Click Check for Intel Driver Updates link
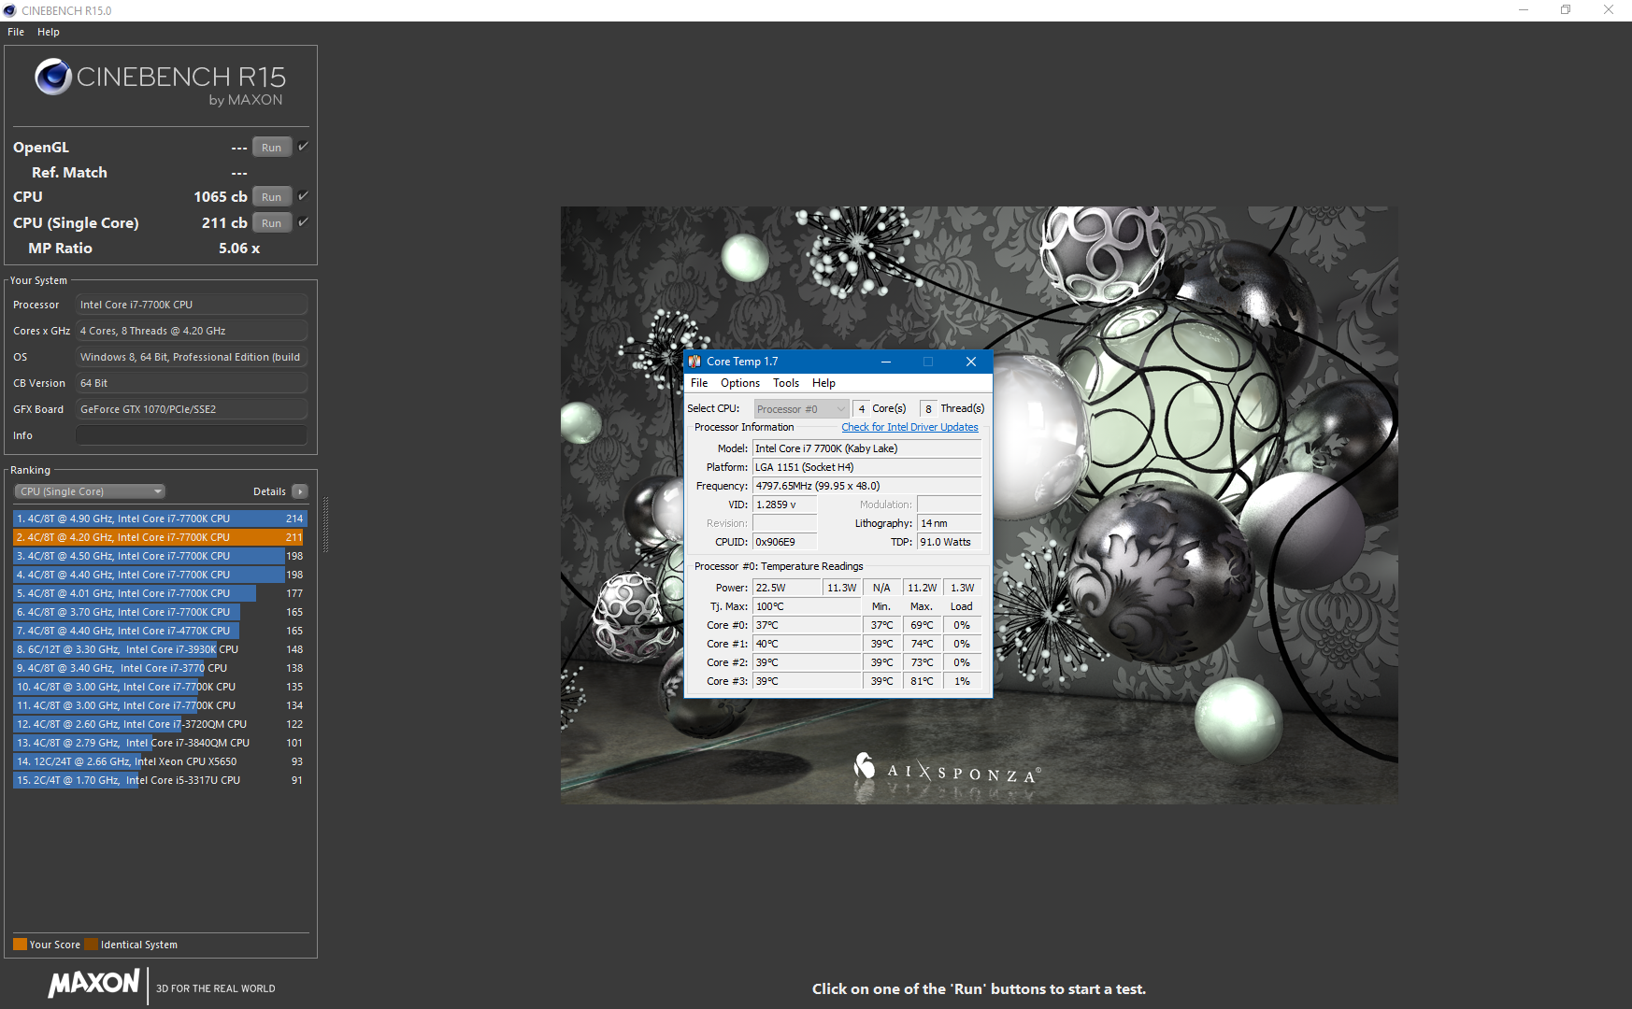The image size is (1632, 1009). point(909,427)
